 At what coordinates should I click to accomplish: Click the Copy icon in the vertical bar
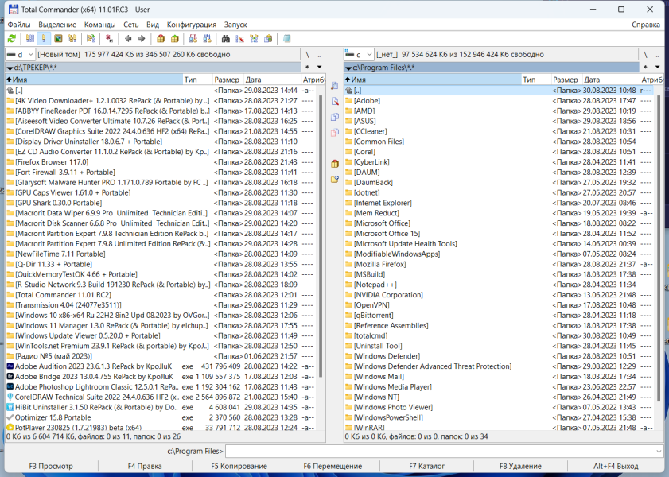pos(334,117)
